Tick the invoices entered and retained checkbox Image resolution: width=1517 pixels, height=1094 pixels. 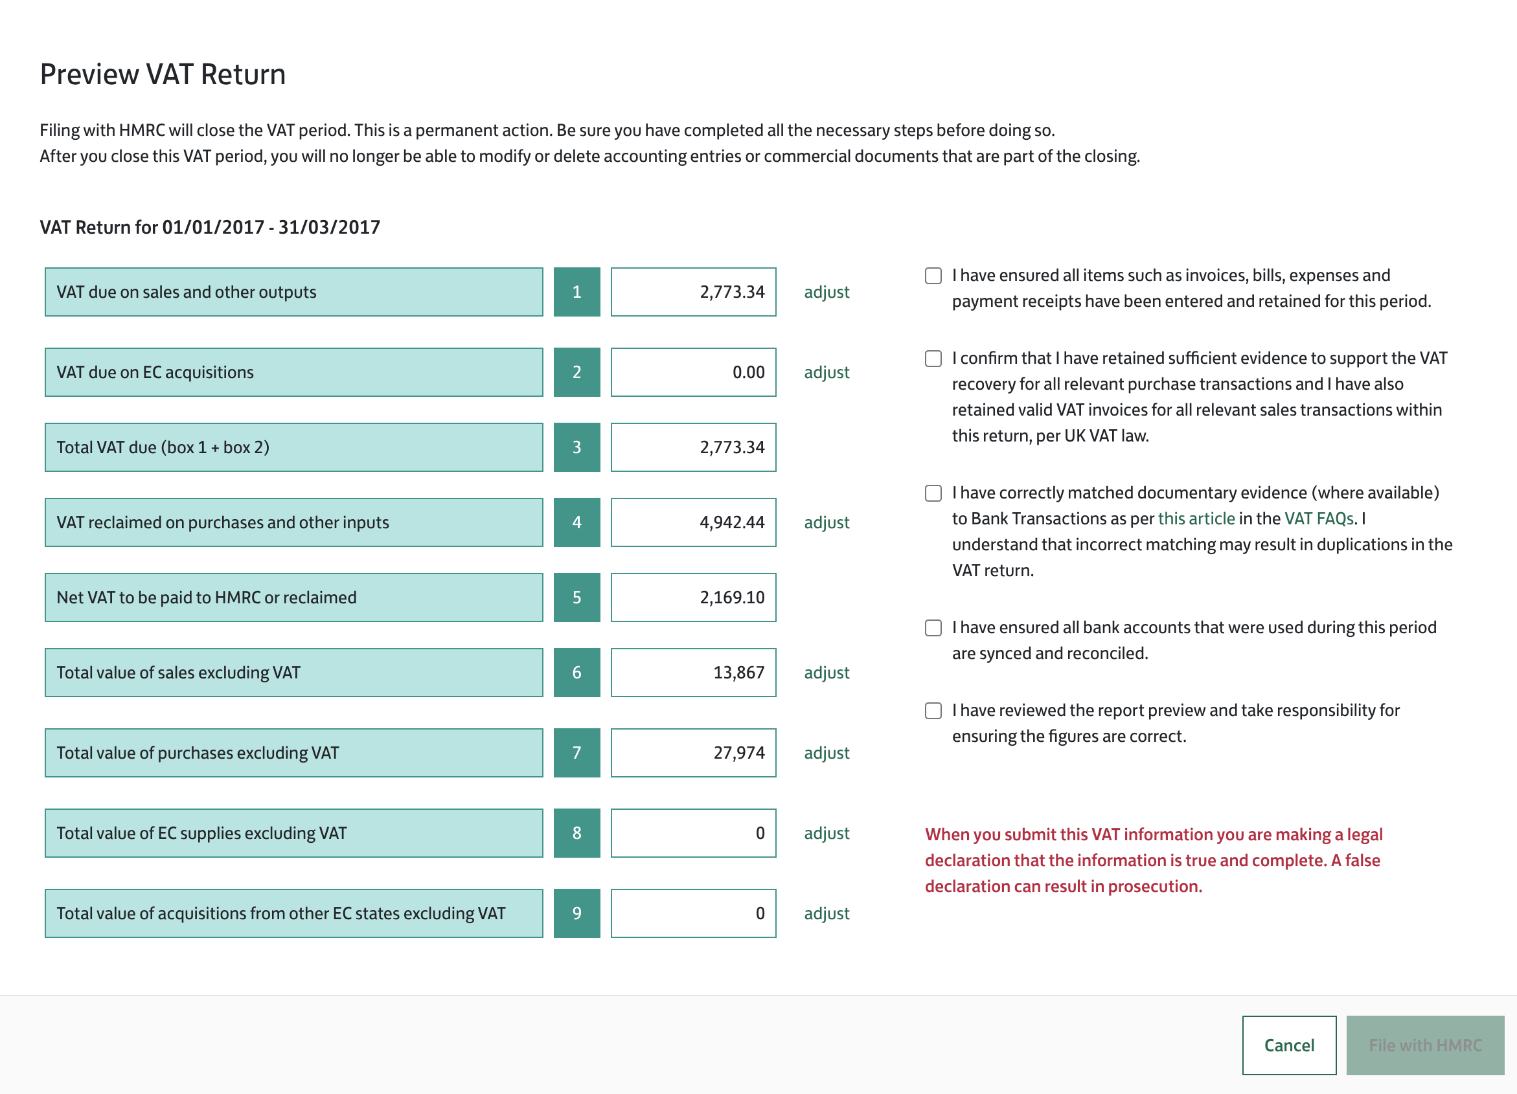point(933,276)
